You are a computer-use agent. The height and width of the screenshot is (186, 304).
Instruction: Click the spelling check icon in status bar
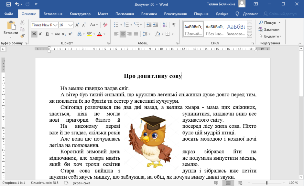[66, 183]
